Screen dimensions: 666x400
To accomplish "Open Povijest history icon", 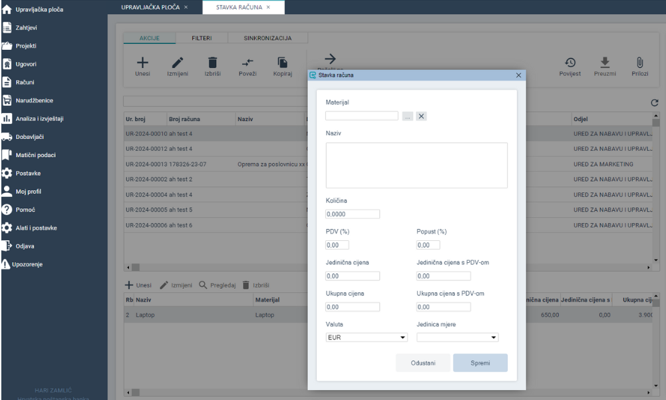I will point(570,63).
